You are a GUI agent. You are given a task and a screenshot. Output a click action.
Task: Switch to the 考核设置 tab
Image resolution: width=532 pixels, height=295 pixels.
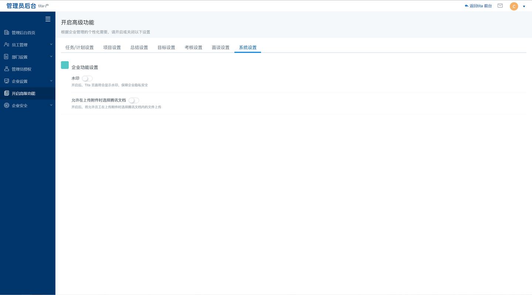[x=193, y=48]
